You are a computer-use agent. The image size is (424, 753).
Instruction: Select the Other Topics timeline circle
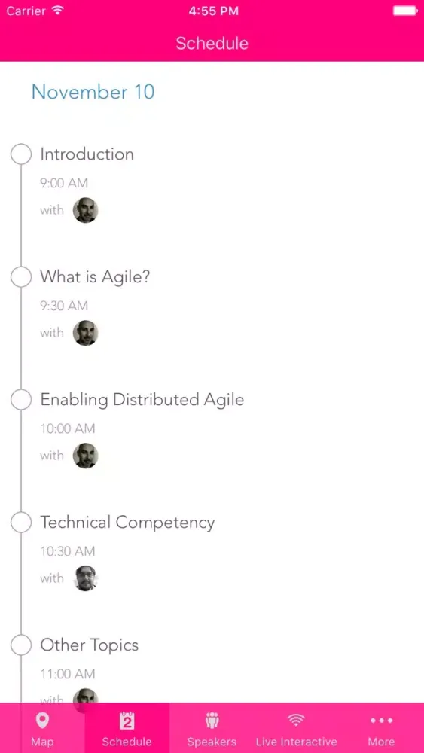click(x=21, y=645)
